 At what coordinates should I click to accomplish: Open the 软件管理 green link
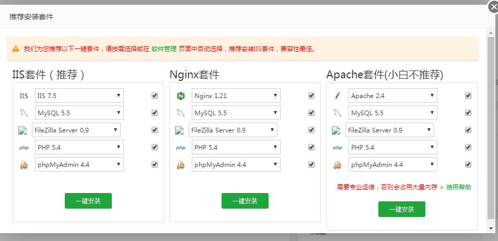click(x=164, y=49)
